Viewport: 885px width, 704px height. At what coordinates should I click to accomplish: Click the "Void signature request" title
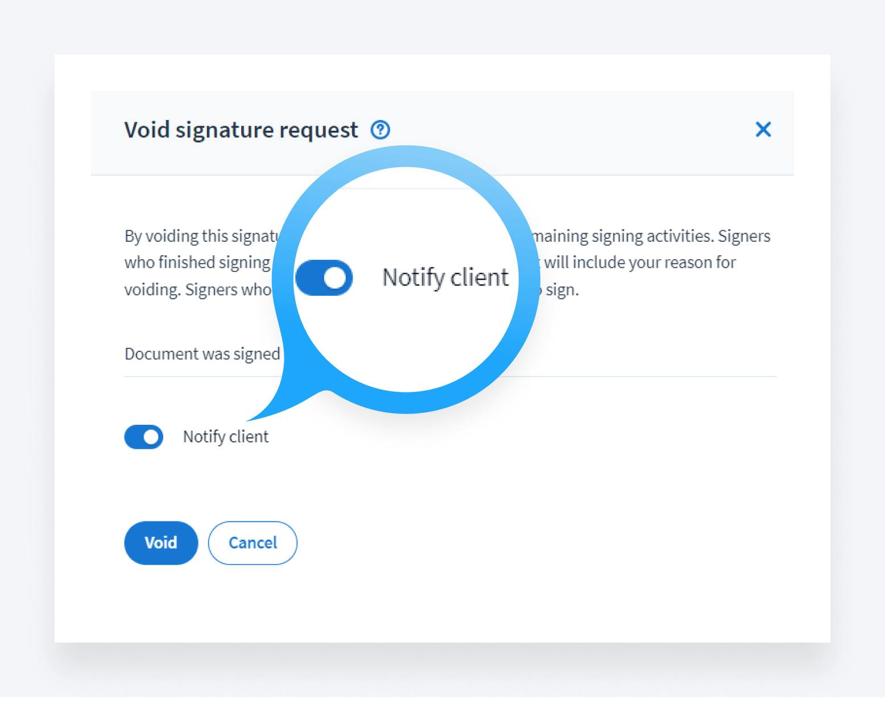pos(241,130)
